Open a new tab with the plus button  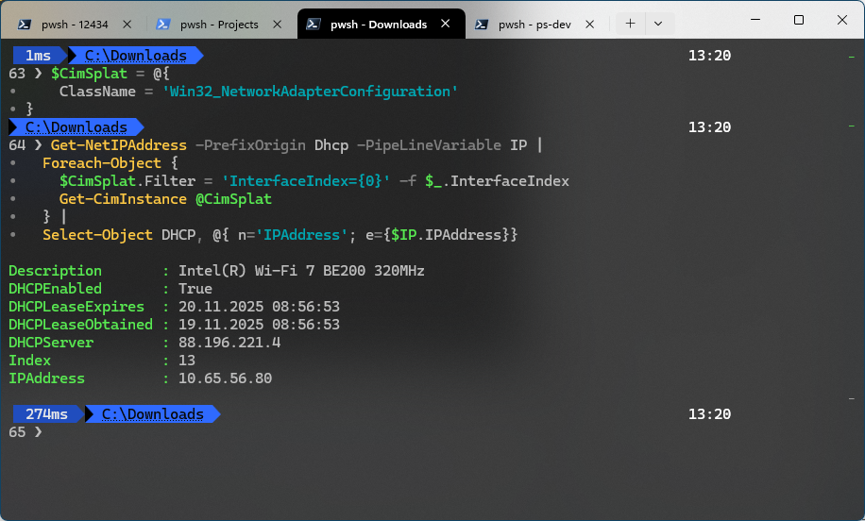631,24
